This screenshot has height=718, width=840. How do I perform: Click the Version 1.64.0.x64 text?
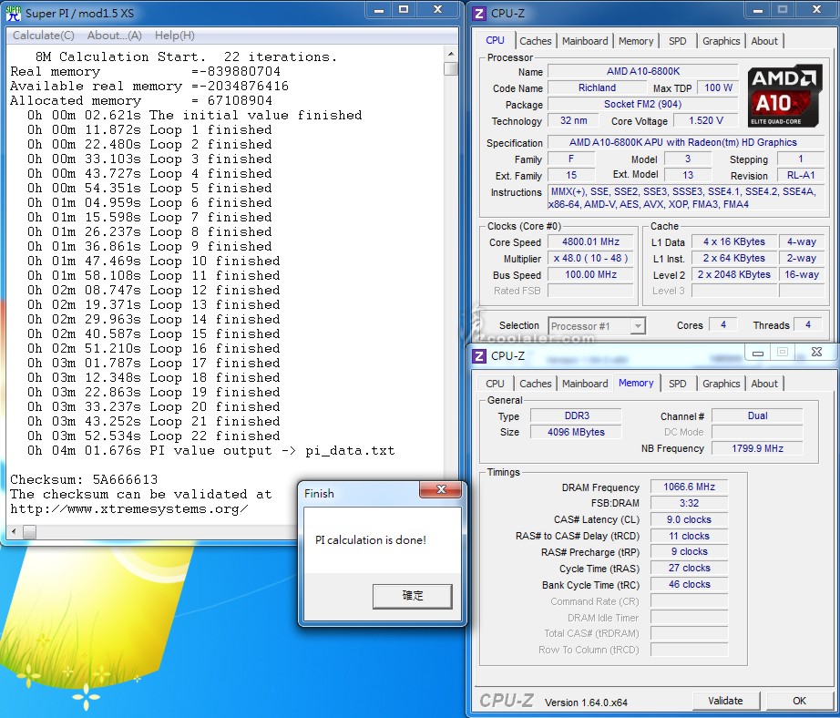point(586,703)
